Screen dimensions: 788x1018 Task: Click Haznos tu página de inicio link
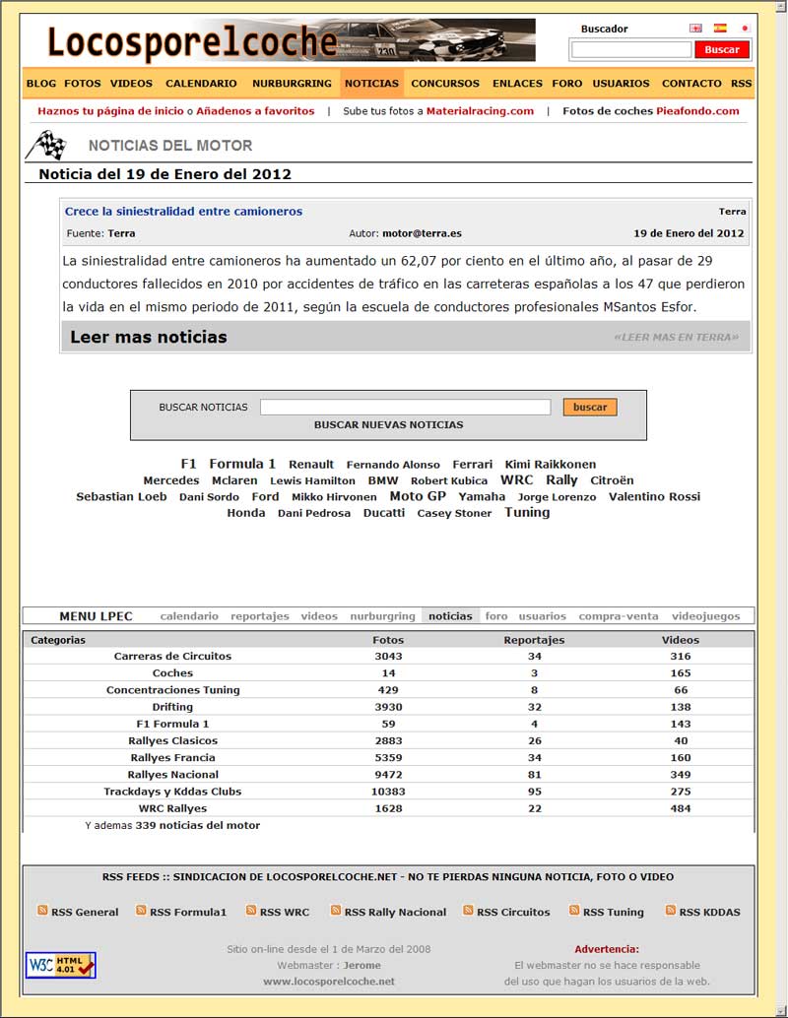110,111
